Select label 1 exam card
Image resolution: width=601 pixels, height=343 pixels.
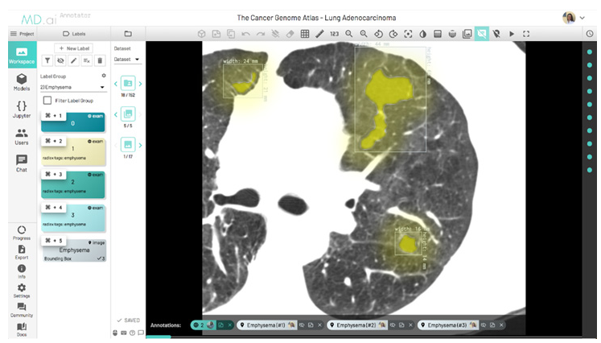pos(73,152)
